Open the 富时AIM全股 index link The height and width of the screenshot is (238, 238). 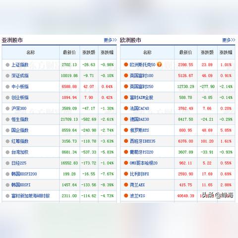pos(141,98)
